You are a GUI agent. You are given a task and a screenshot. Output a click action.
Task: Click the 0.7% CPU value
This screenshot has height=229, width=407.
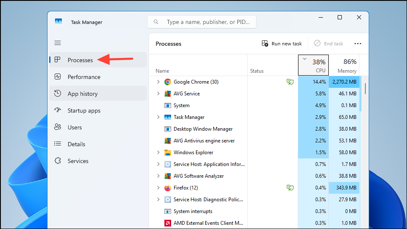[x=320, y=164]
